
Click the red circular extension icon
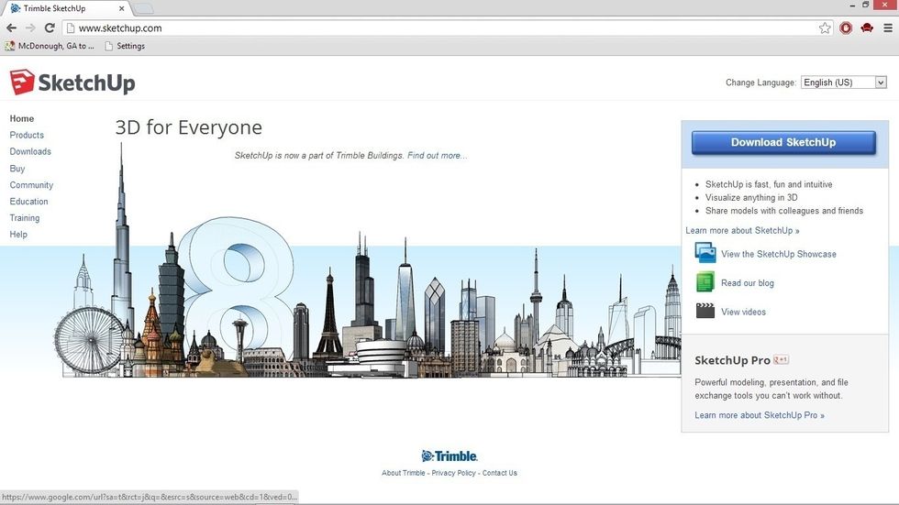(846, 28)
